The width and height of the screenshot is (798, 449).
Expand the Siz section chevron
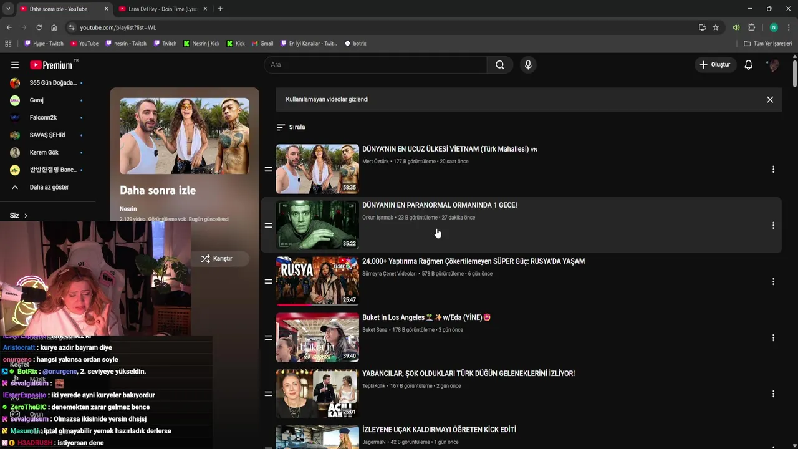(26, 216)
